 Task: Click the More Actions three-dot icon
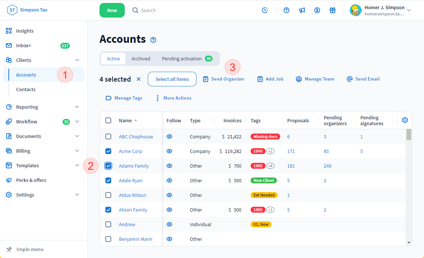158,98
